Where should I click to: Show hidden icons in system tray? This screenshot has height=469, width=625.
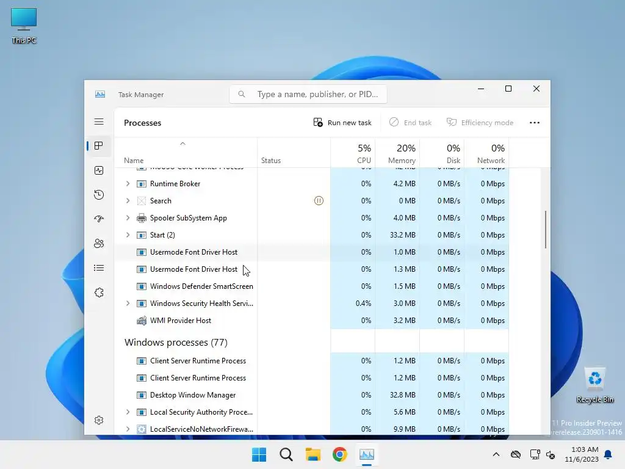[x=496, y=454]
